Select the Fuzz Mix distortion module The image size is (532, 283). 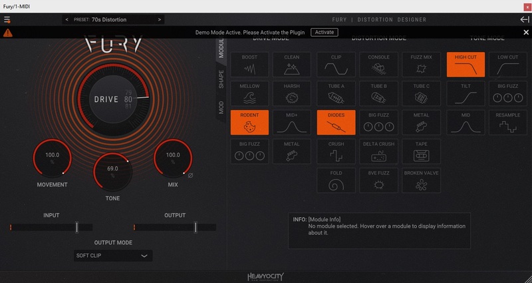pyautogui.click(x=422, y=64)
